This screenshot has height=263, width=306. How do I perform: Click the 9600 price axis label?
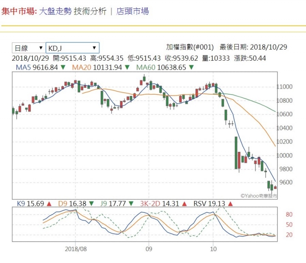click(x=286, y=182)
